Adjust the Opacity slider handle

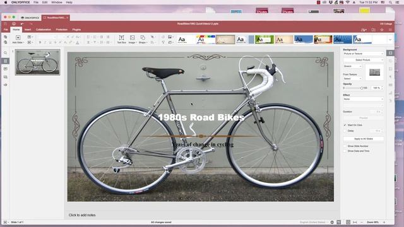[362, 88]
